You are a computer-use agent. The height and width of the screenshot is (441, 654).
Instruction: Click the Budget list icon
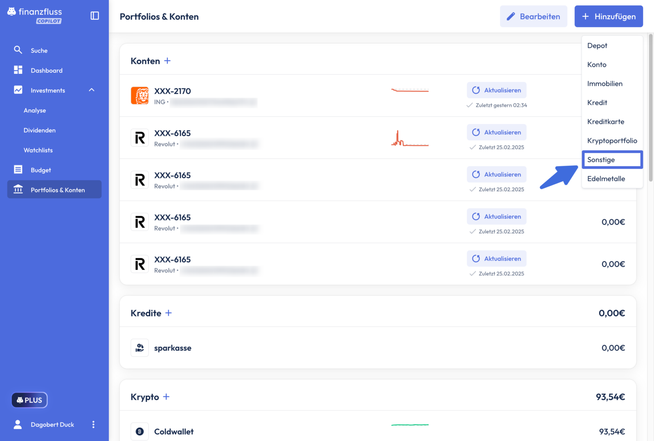coord(18,169)
